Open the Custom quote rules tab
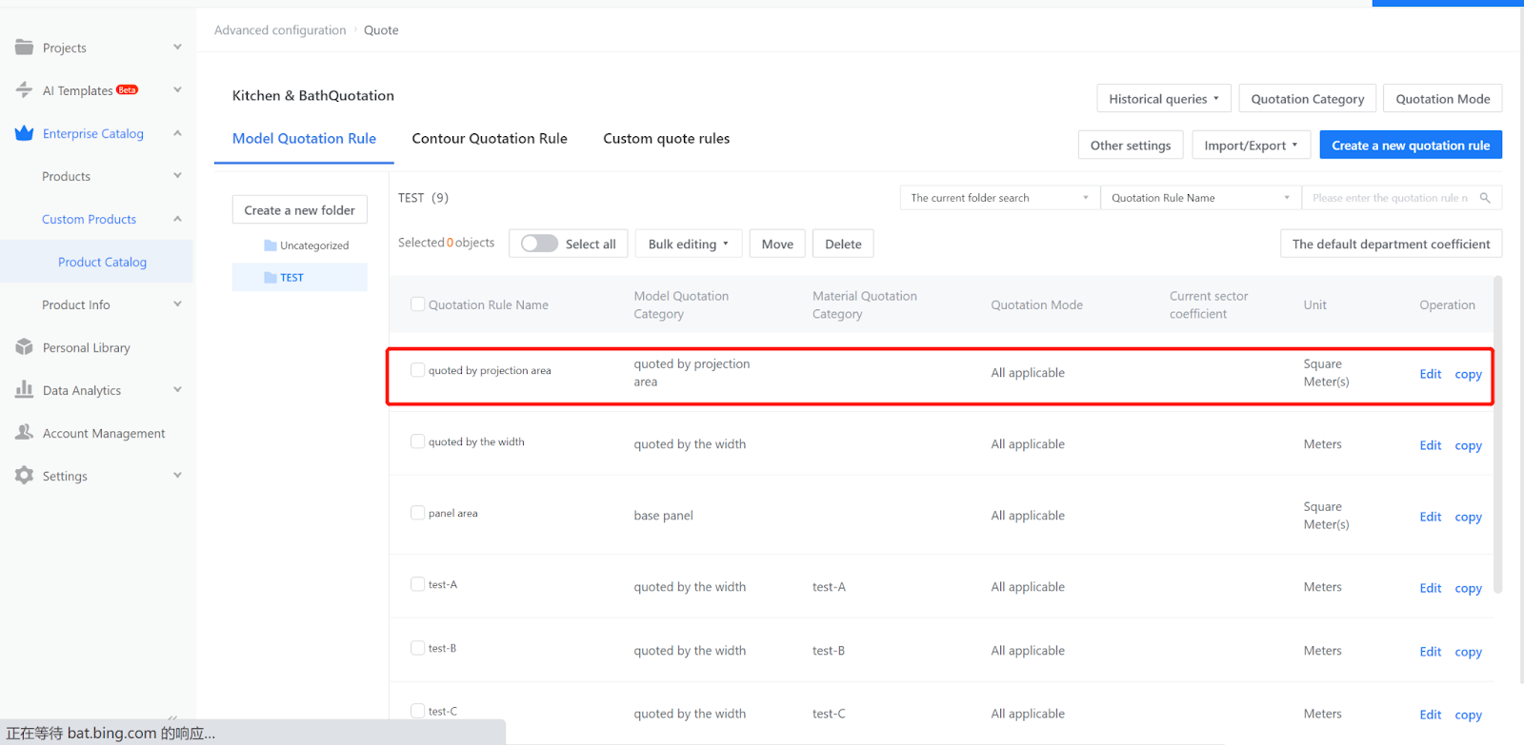Image resolution: width=1524 pixels, height=745 pixels. (x=666, y=139)
